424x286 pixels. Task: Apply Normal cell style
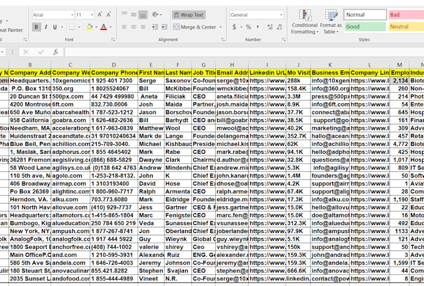[x=365, y=15]
